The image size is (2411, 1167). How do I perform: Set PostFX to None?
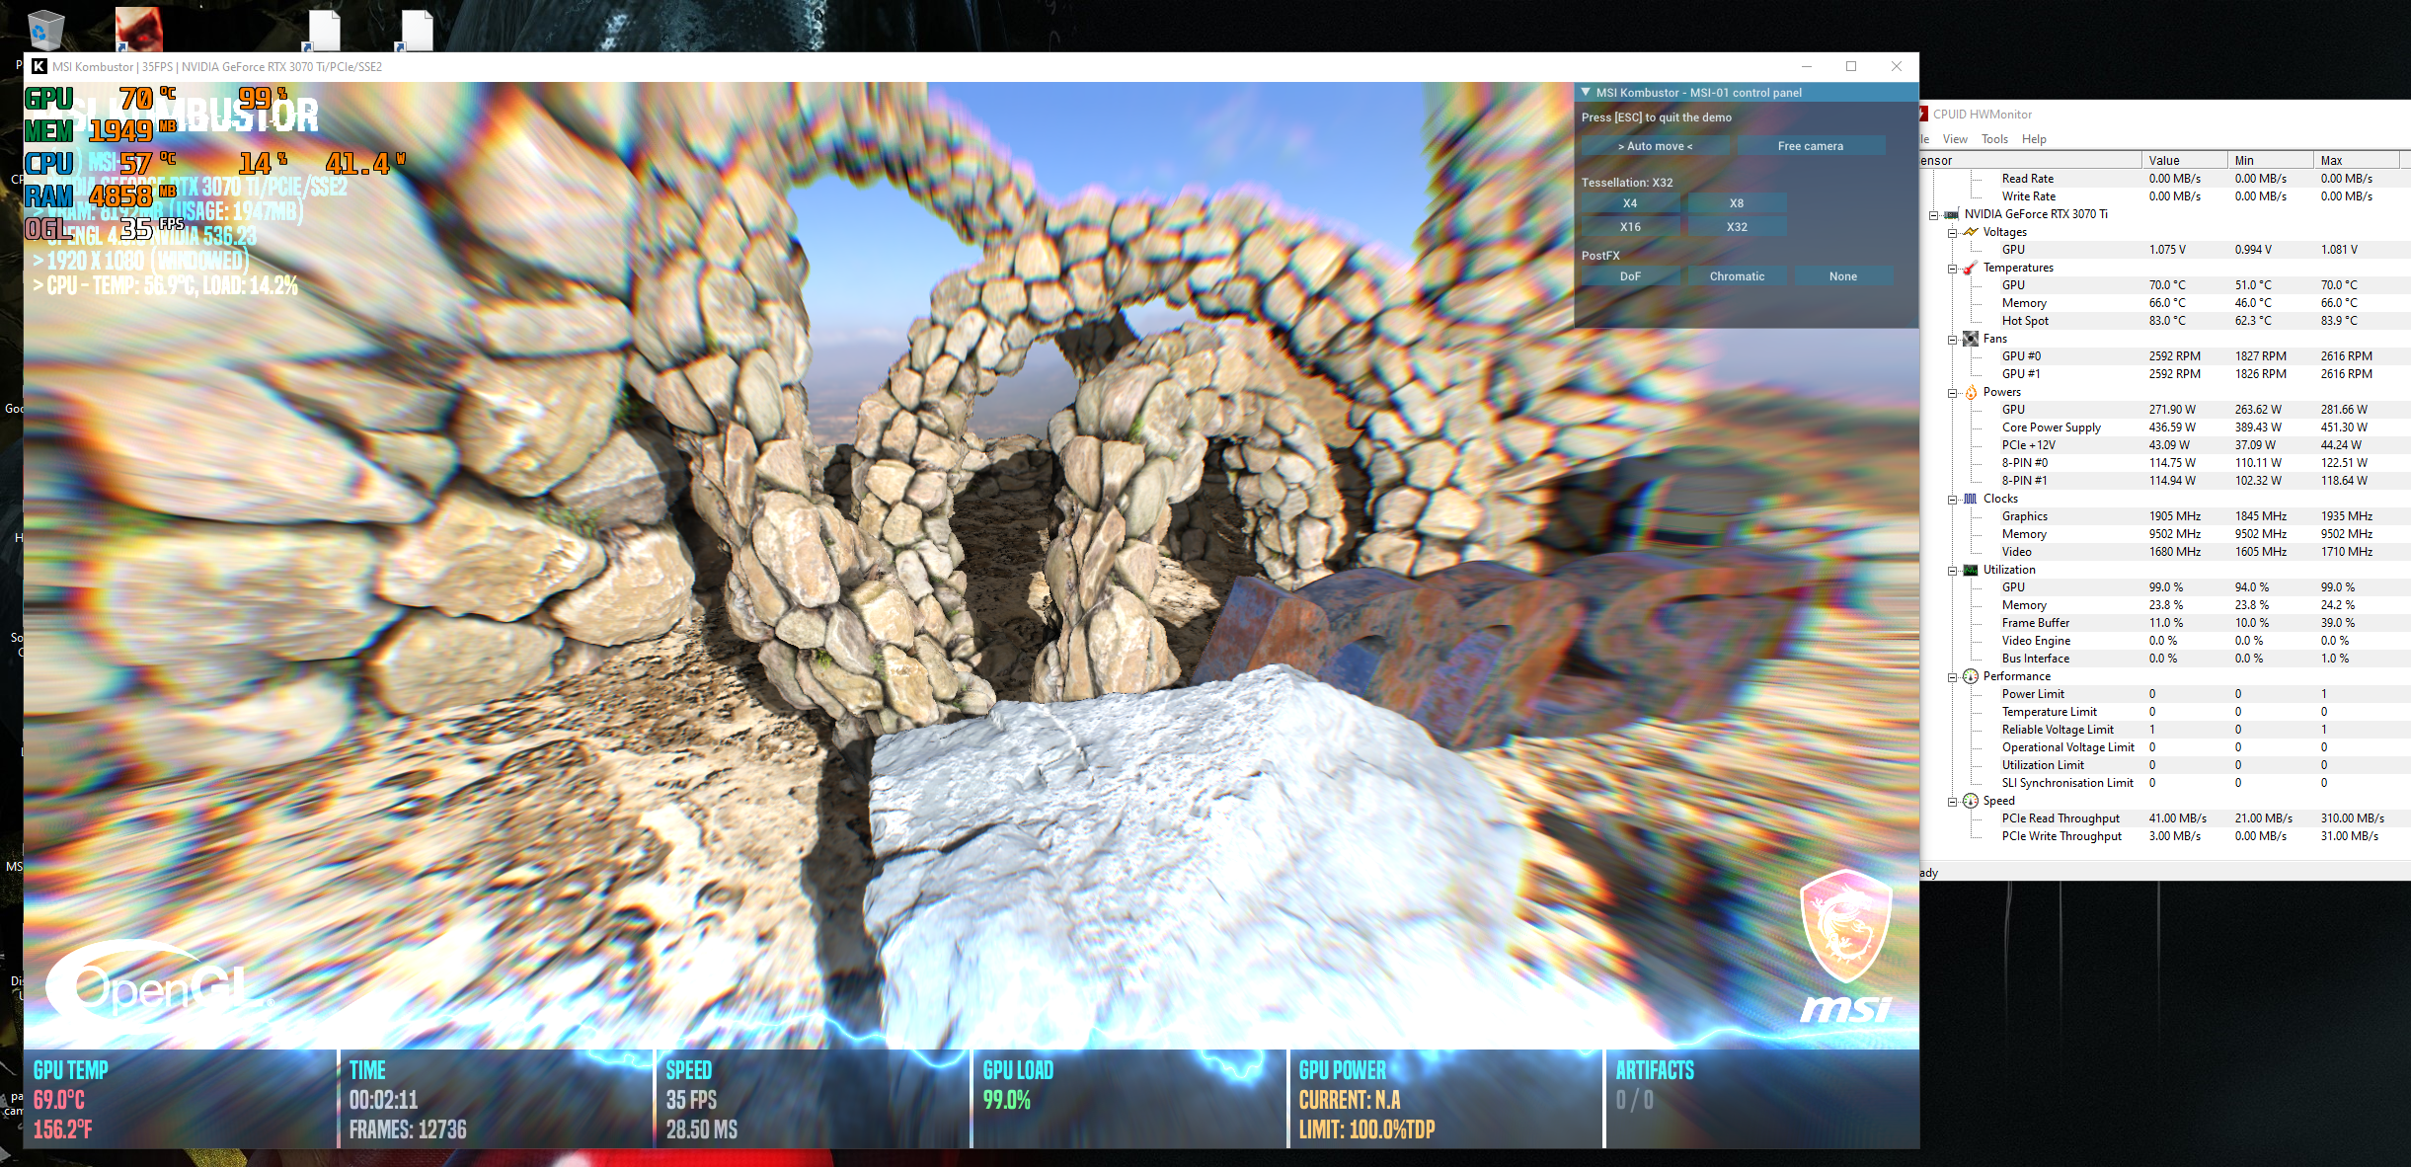coord(1843,276)
